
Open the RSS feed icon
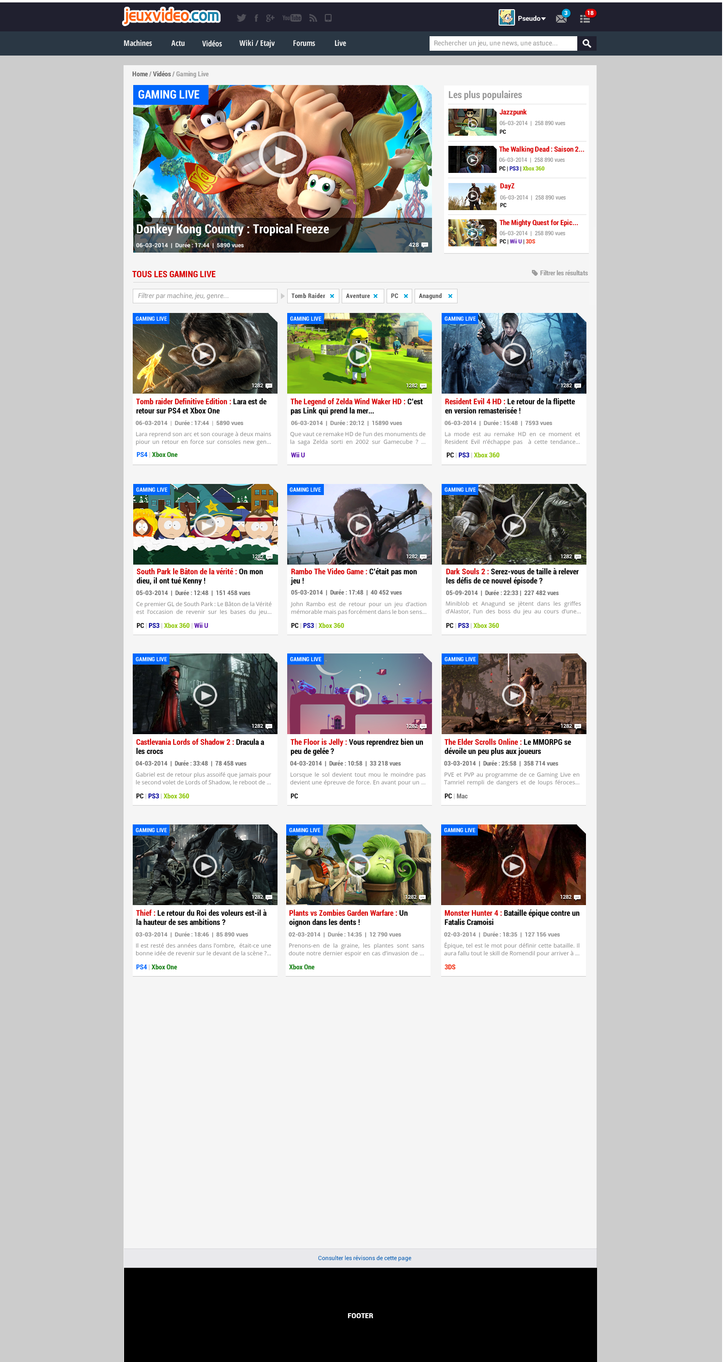[313, 18]
